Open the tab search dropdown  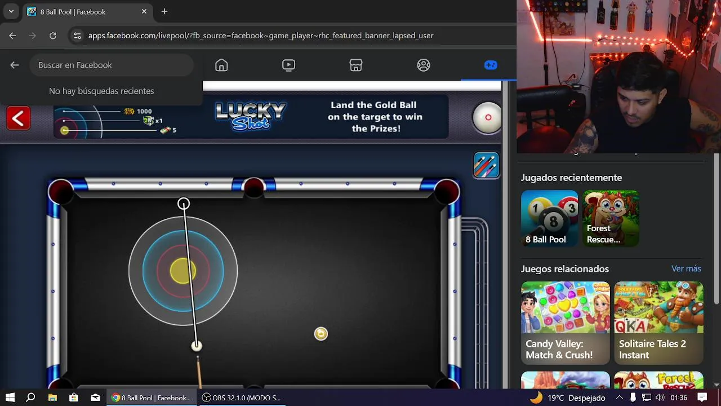[x=11, y=11]
